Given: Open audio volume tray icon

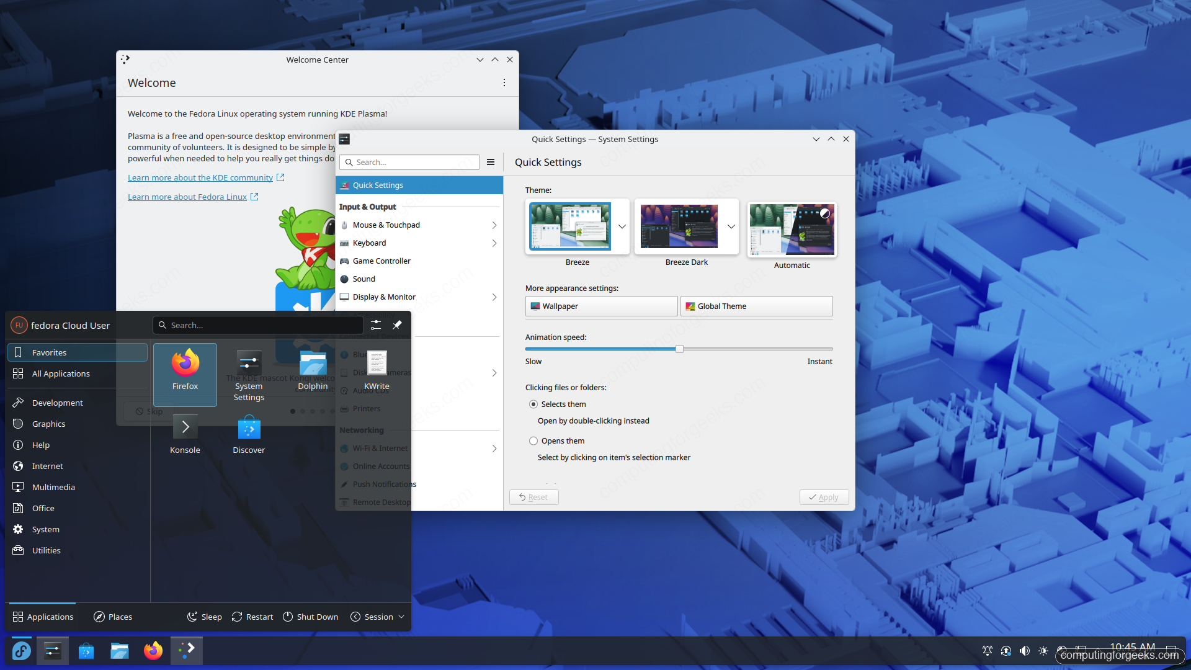Looking at the screenshot, I should click(x=1025, y=651).
